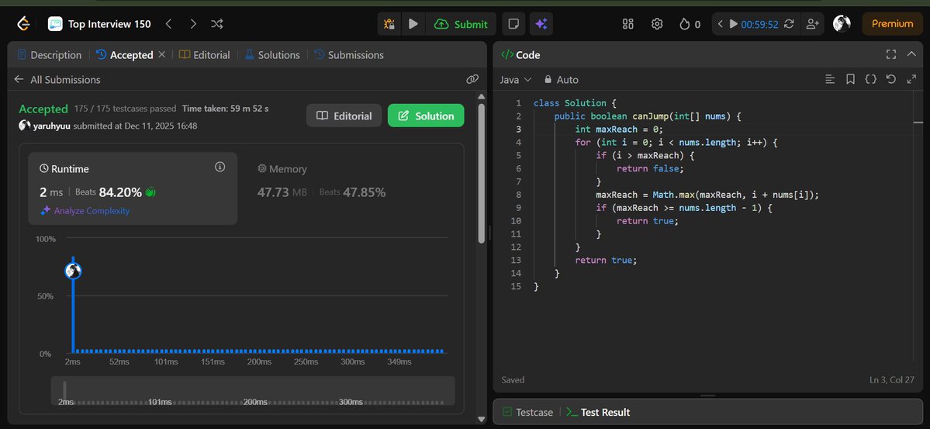Open the Submissions tab
Screen dimensions: 930x429
pos(349,54)
